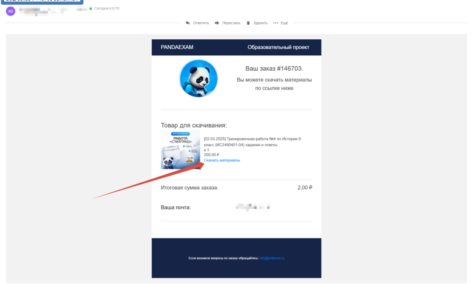The height and width of the screenshot is (284, 474).
Task: Click the Ваш заказ #146703 heading
Action: tap(274, 69)
